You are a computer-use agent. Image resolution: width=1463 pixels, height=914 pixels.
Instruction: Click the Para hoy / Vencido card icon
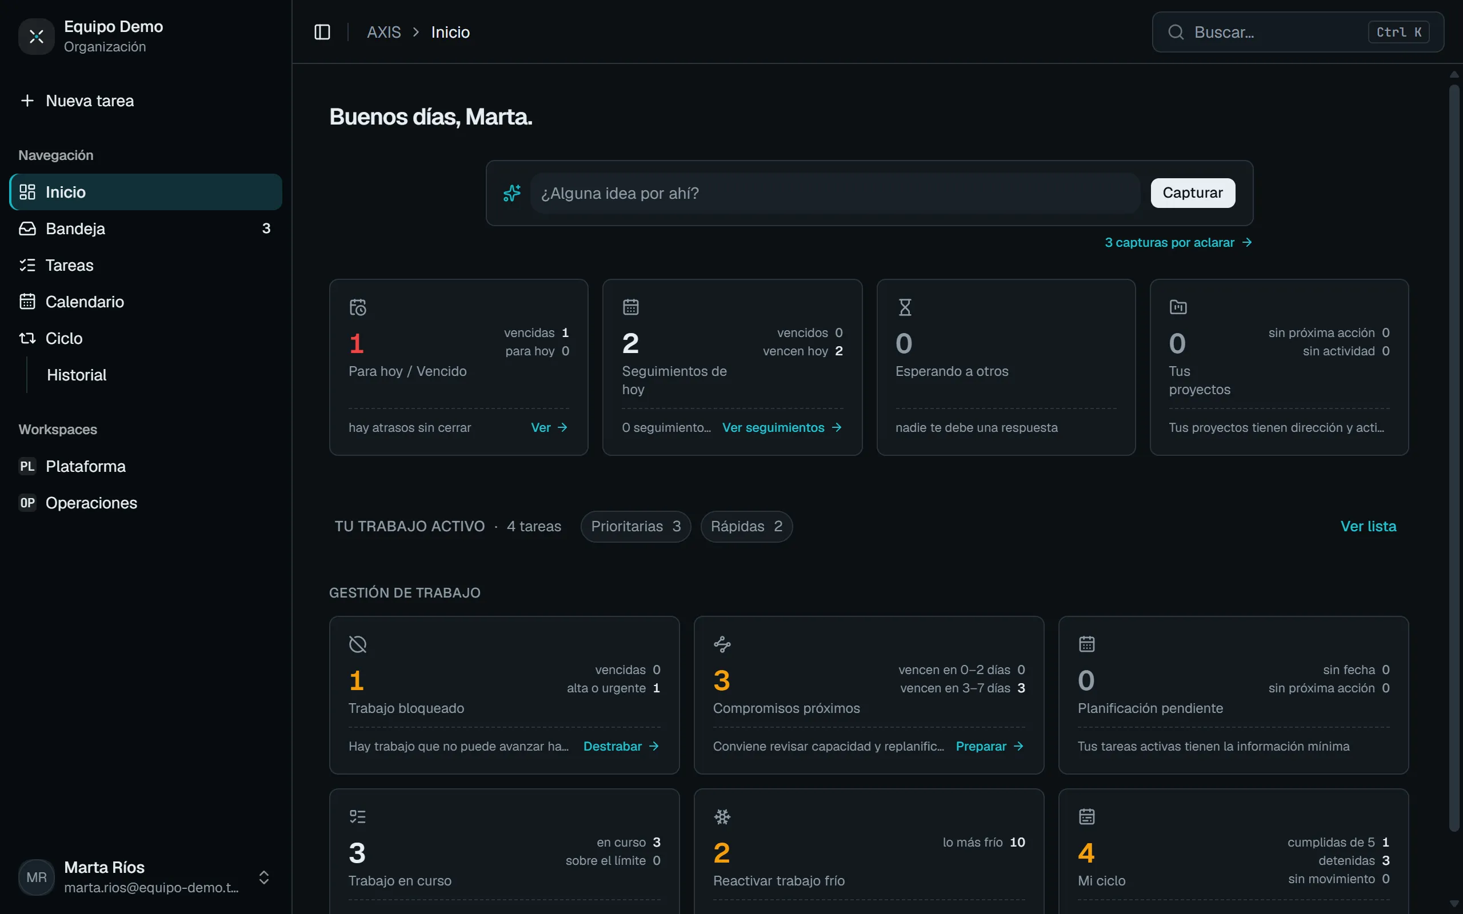tap(358, 308)
